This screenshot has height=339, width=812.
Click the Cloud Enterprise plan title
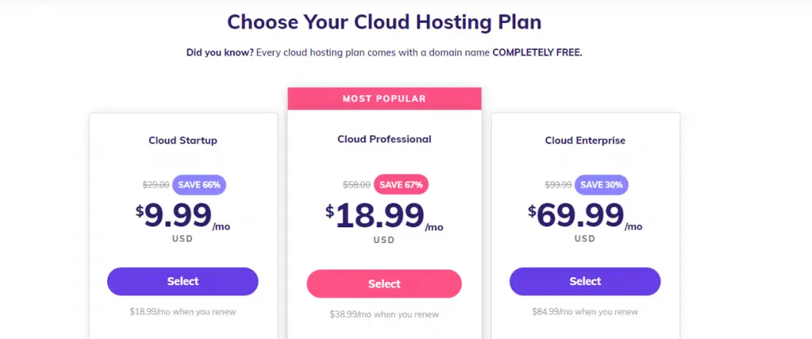click(x=585, y=140)
